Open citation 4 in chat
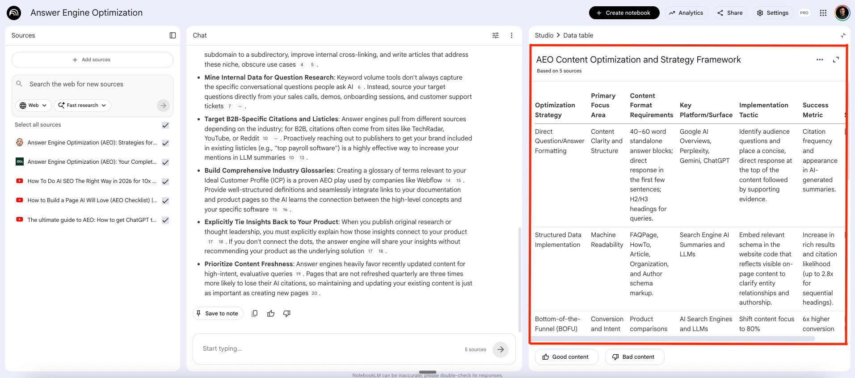 pos(302,65)
